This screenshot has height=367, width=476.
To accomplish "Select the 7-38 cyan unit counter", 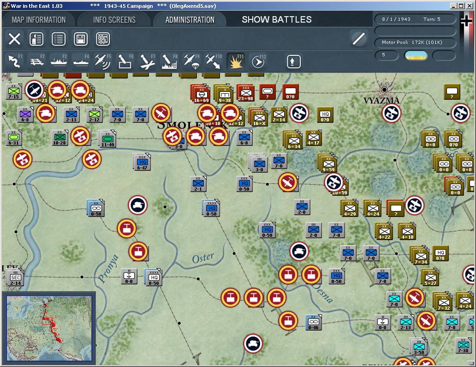I will pos(464,345).
